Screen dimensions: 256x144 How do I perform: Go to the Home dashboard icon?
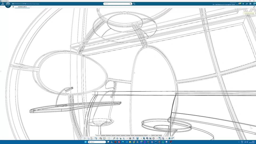13,7
